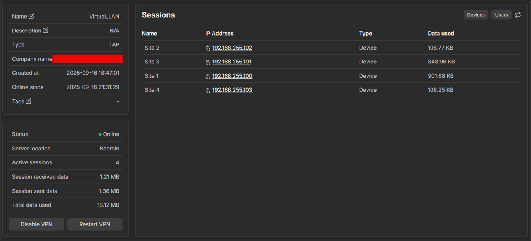This screenshot has width=531, height=241.
Task: Switch to the Devices filter
Action: tap(476, 15)
